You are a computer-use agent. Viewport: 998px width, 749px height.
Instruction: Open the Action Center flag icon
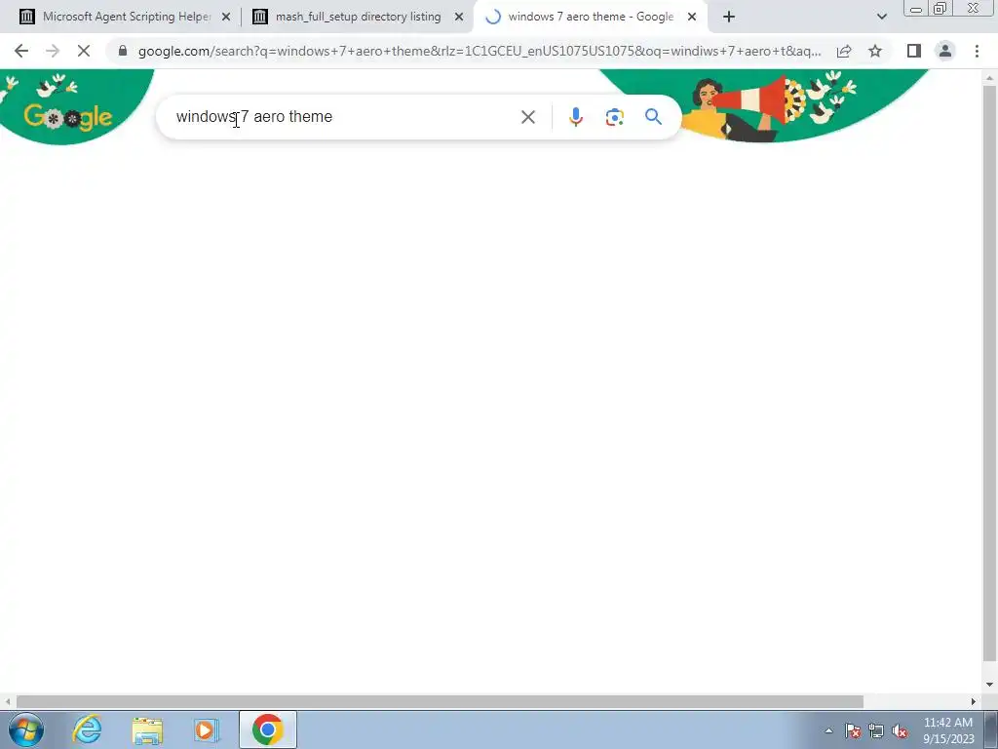853,731
